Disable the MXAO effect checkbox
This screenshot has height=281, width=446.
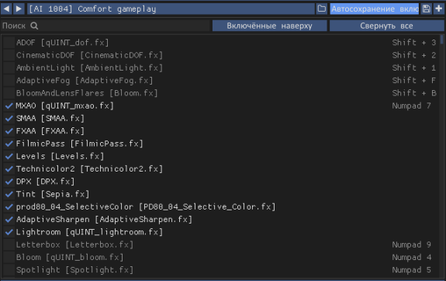coord(9,106)
